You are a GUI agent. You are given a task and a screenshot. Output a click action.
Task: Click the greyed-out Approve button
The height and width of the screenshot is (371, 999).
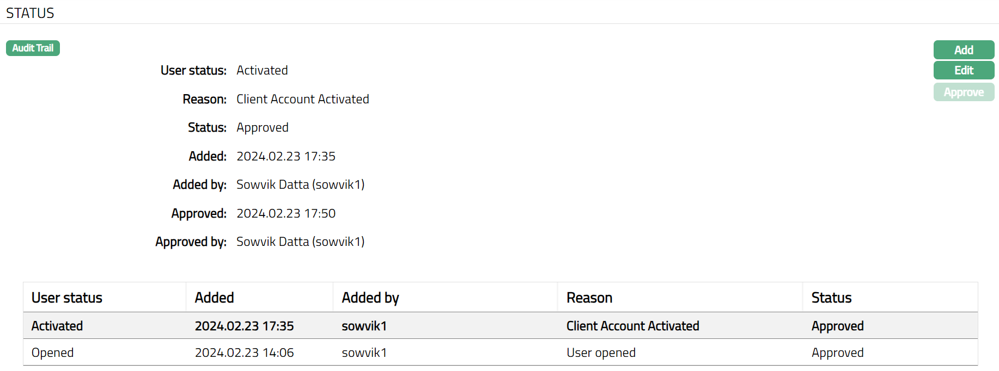[963, 92]
